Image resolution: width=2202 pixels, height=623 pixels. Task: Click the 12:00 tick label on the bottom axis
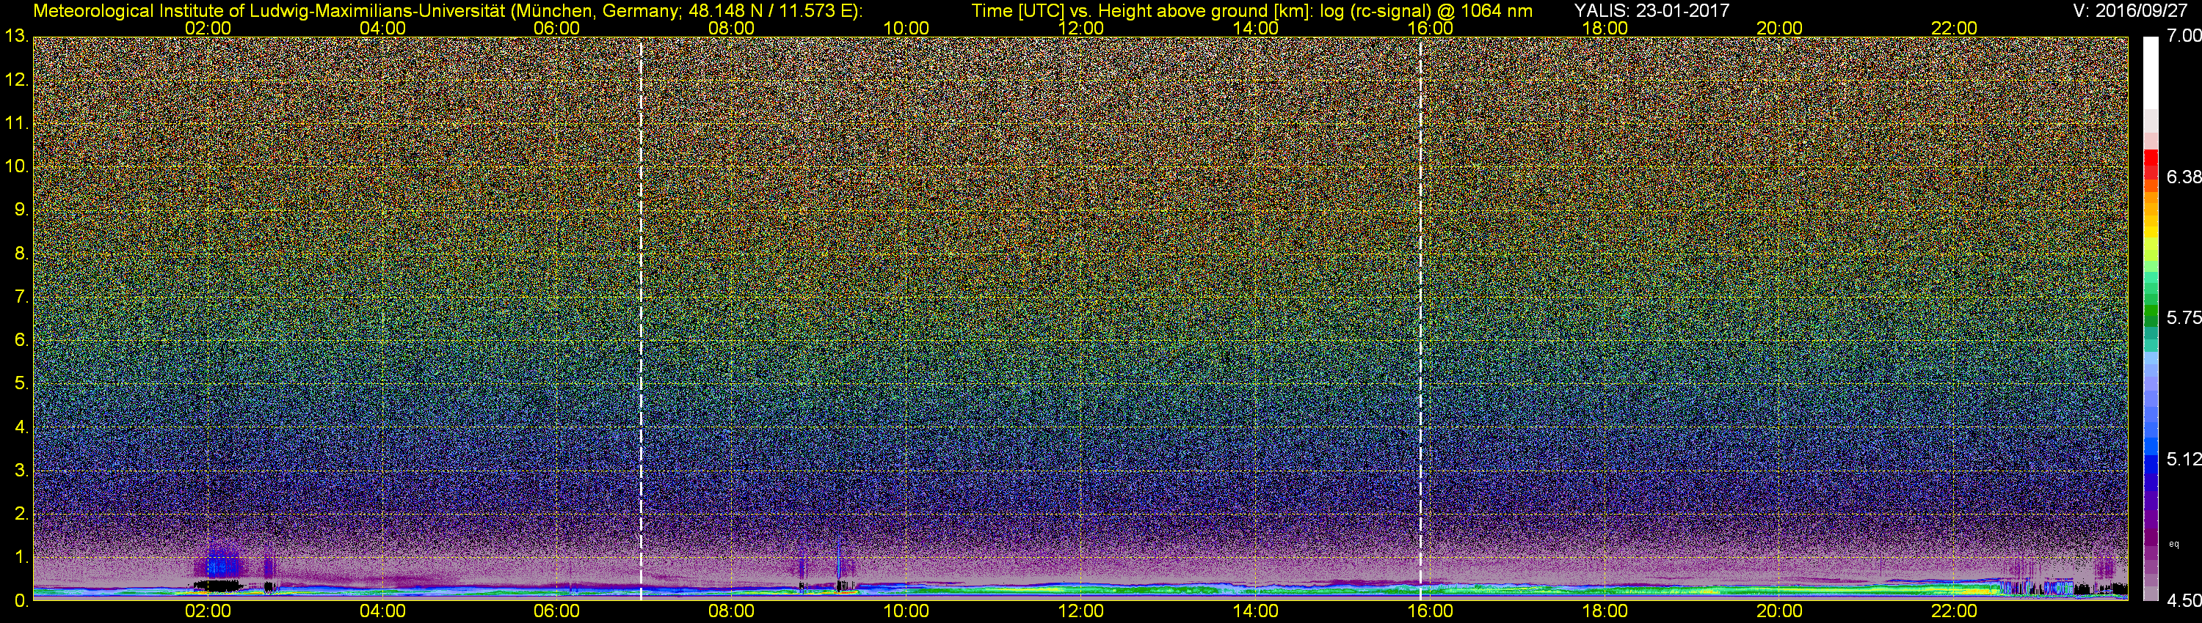coord(1080,611)
